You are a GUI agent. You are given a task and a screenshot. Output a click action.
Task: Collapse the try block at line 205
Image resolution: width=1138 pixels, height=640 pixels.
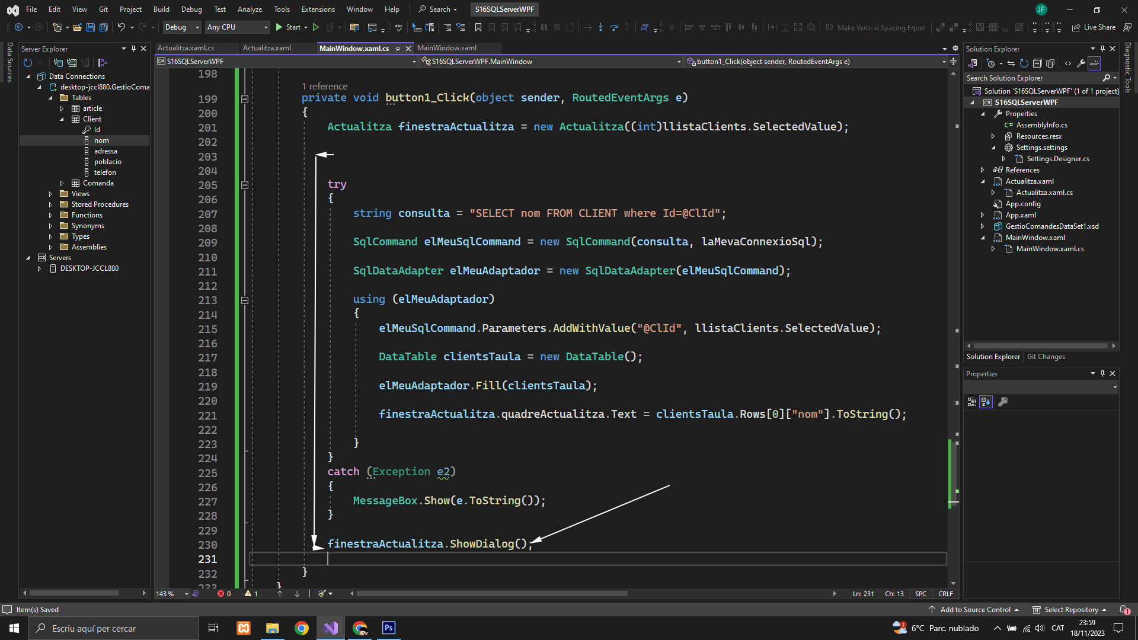pos(245,185)
